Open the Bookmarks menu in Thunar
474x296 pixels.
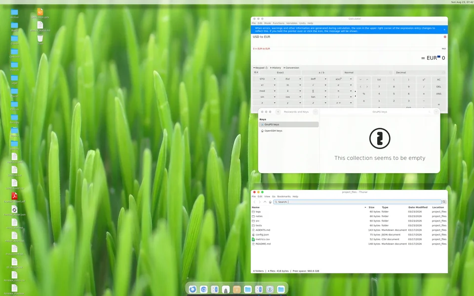pos(284,197)
